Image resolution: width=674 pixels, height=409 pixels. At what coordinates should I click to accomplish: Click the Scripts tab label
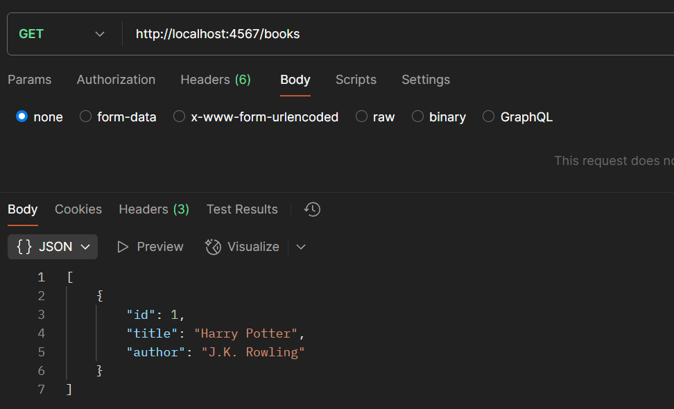click(x=356, y=80)
